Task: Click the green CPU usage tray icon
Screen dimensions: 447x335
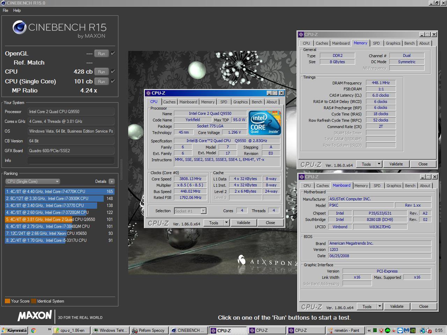Action: [x=375, y=330]
